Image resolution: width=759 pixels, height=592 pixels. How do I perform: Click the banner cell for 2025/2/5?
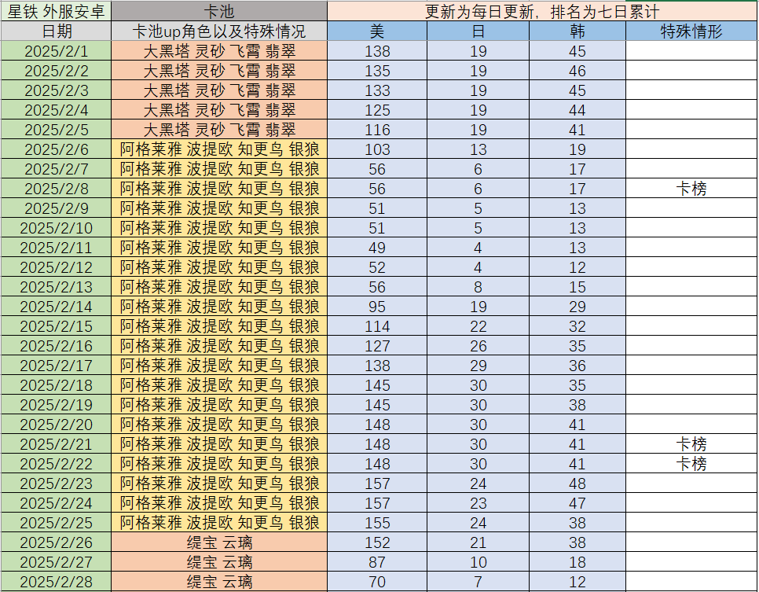tap(219, 130)
